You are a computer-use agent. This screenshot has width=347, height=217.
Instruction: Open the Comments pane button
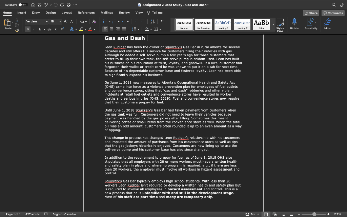333,13
